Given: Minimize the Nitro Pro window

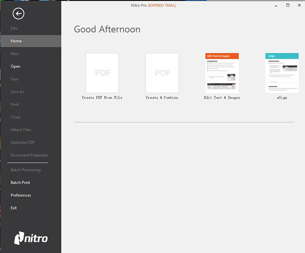Looking at the screenshot, I should 276,6.
